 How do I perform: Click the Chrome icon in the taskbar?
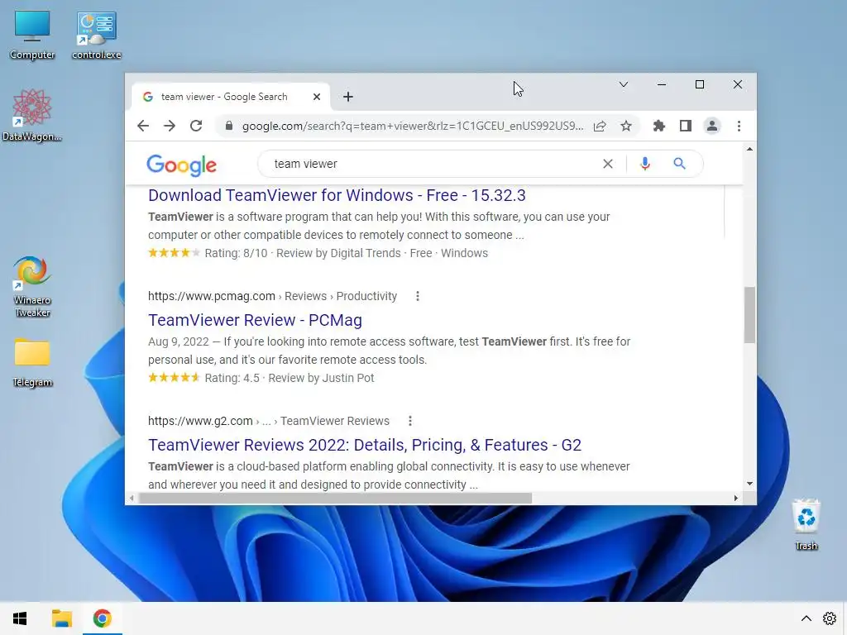102,618
